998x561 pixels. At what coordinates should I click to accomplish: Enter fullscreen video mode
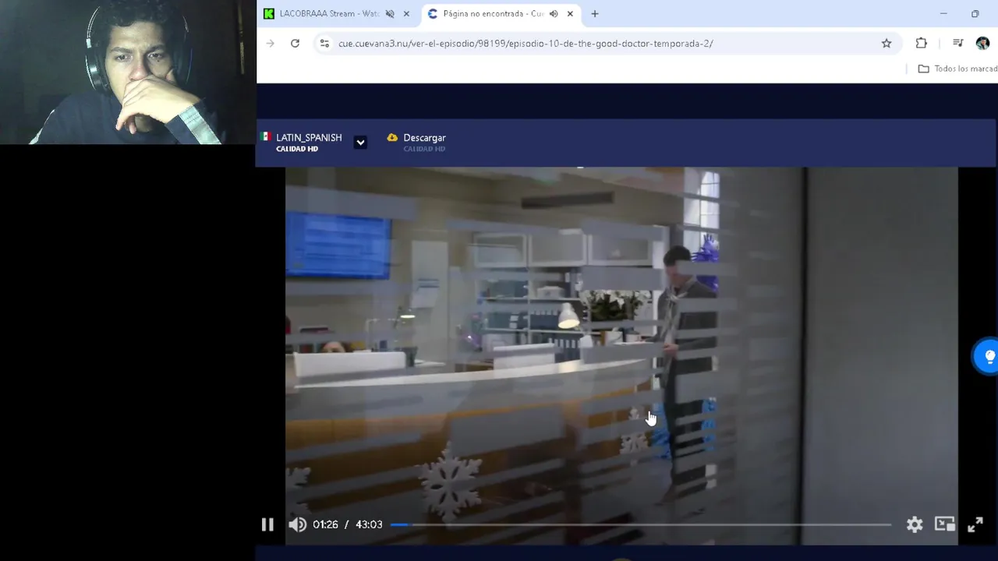tap(975, 524)
